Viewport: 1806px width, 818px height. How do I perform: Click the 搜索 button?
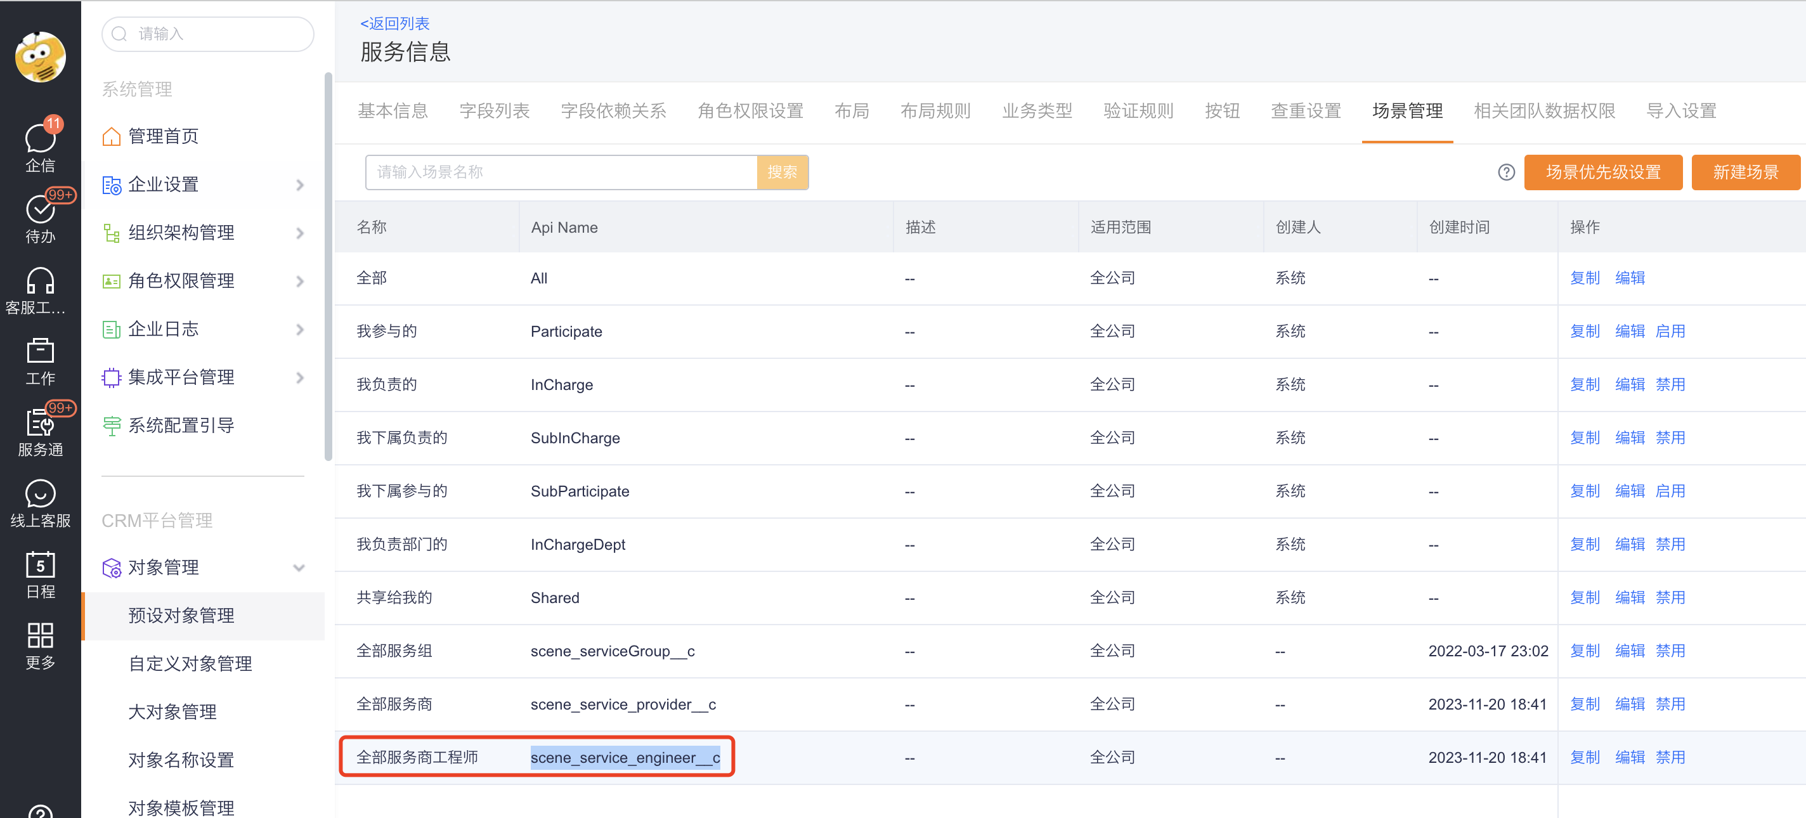(x=783, y=172)
